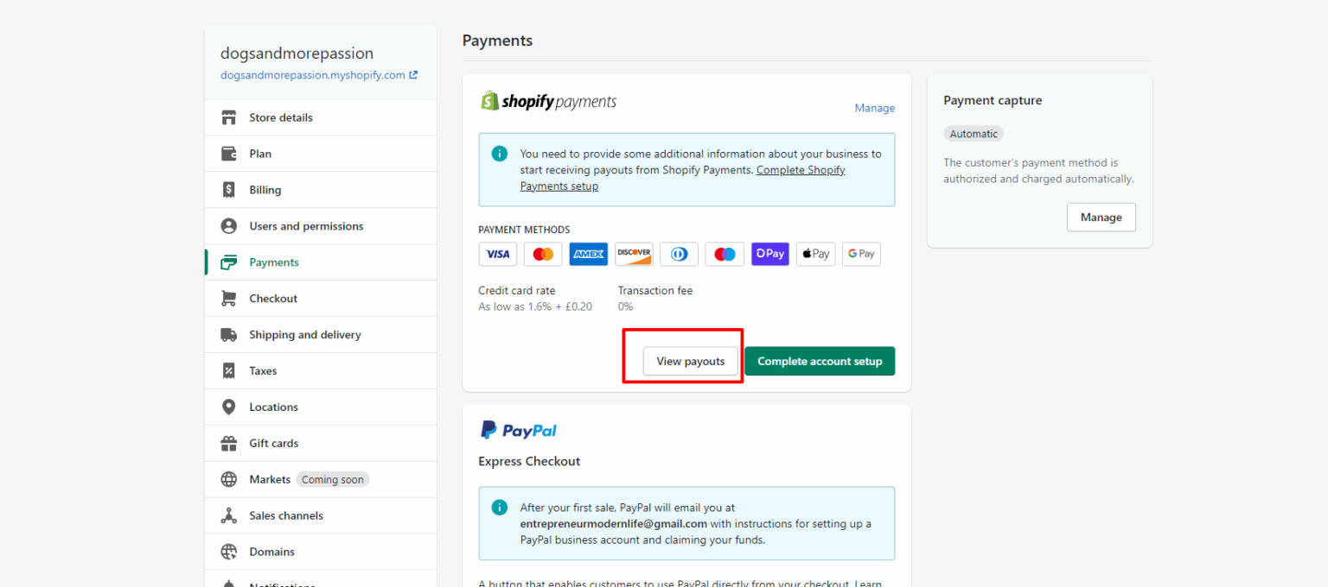Screen dimensions: 1328x587
Task: Click the Google Pay icon
Action: (x=861, y=254)
